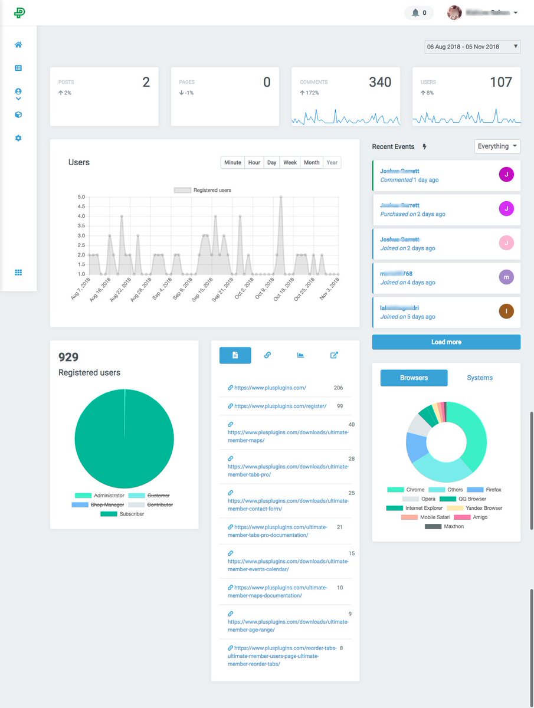The image size is (534, 708).
Task: Open the date range dropdown
Action: 471,47
